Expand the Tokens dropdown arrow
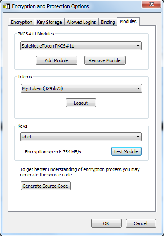This screenshot has height=236, width=164. 138,88
